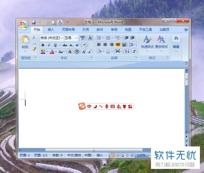This screenshot has height=173, width=204.
Task: Save the document from Quick Access toolbar
Action: click(33, 22)
